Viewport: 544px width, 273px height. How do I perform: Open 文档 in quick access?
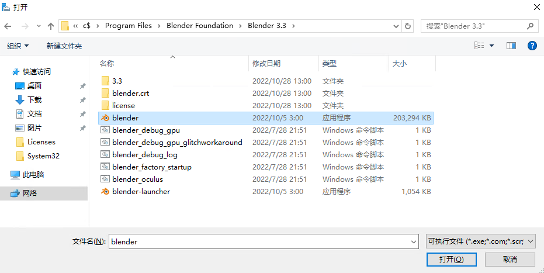(34, 114)
